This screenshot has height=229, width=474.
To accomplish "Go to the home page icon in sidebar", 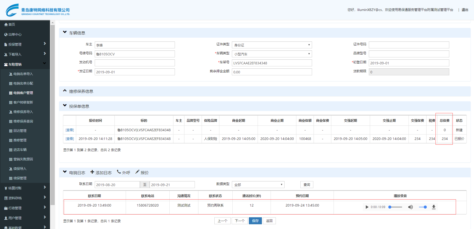I will pos(6,24).
